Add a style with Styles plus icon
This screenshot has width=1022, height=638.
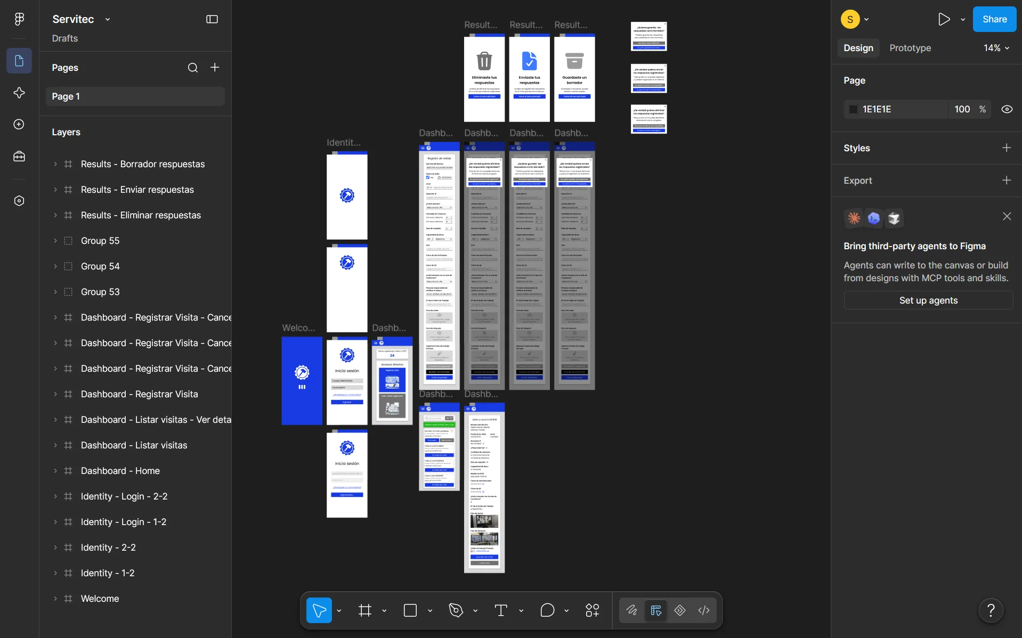1007,148
